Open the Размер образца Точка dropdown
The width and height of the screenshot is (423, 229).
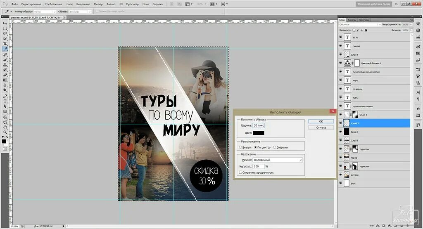[45, 12]
